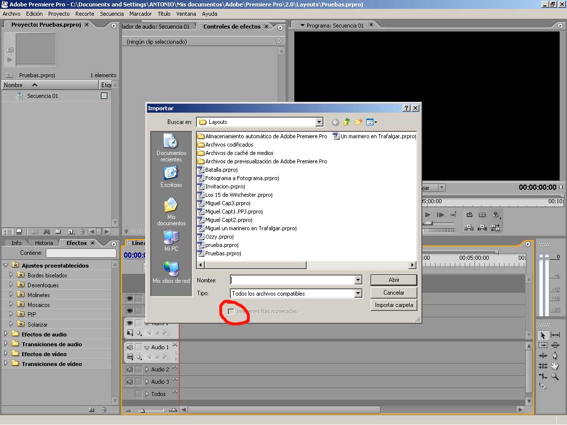This screenshot has width=567, height=425.
Task: Click inside the Contiene search field
Action: (x=81, y=253)
